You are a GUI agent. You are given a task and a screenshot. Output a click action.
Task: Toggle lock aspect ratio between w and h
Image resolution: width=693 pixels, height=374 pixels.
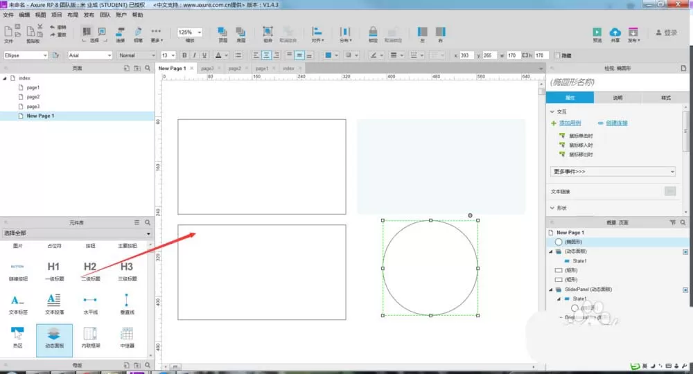(525, 55)
